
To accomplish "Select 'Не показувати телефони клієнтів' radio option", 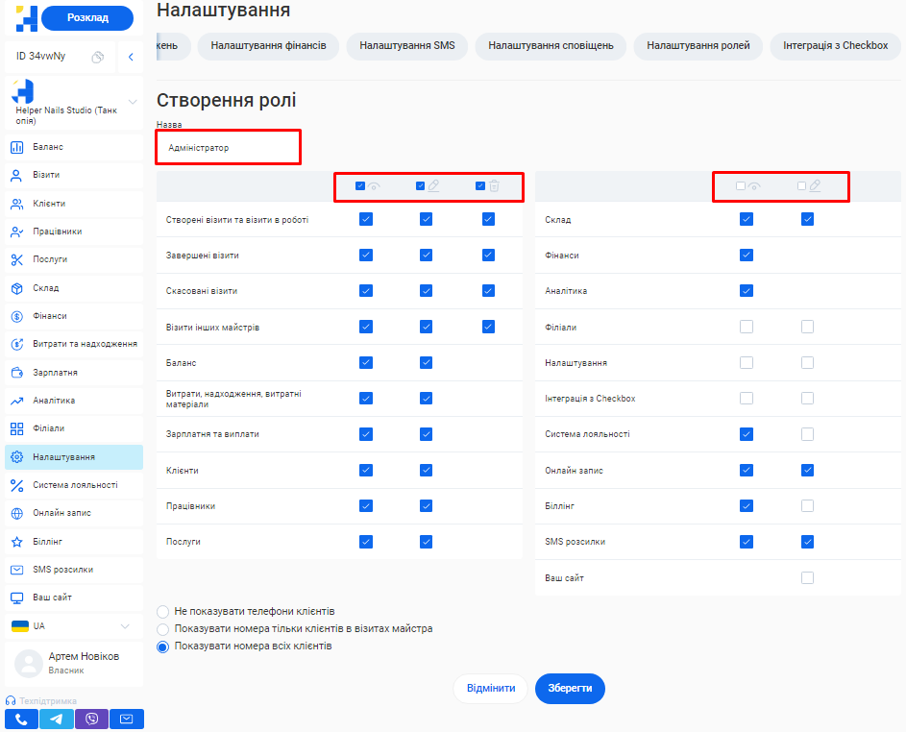I will (x=163, y=612).
